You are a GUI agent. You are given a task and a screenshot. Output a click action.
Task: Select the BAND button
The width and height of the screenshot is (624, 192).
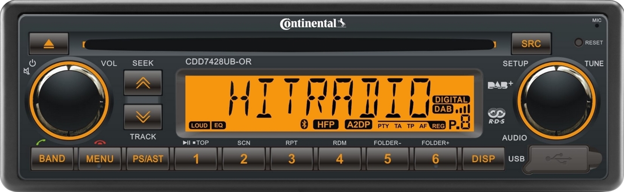coord(52,159)
